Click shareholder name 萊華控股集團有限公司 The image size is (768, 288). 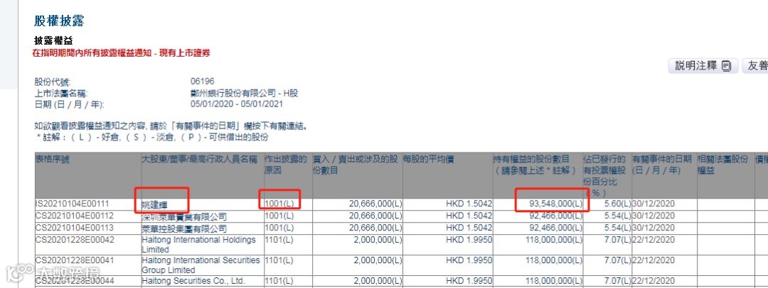point(184,228)
